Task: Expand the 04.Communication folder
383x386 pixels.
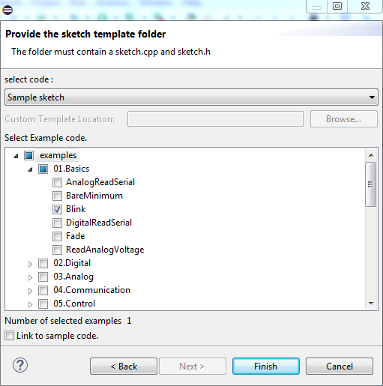Action: pos(30,291)
